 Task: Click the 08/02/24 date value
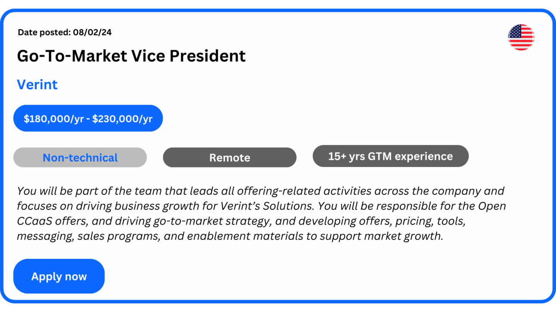tap(92, 32)
